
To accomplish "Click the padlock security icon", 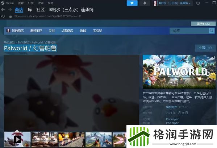I will [x=11, y=16].
